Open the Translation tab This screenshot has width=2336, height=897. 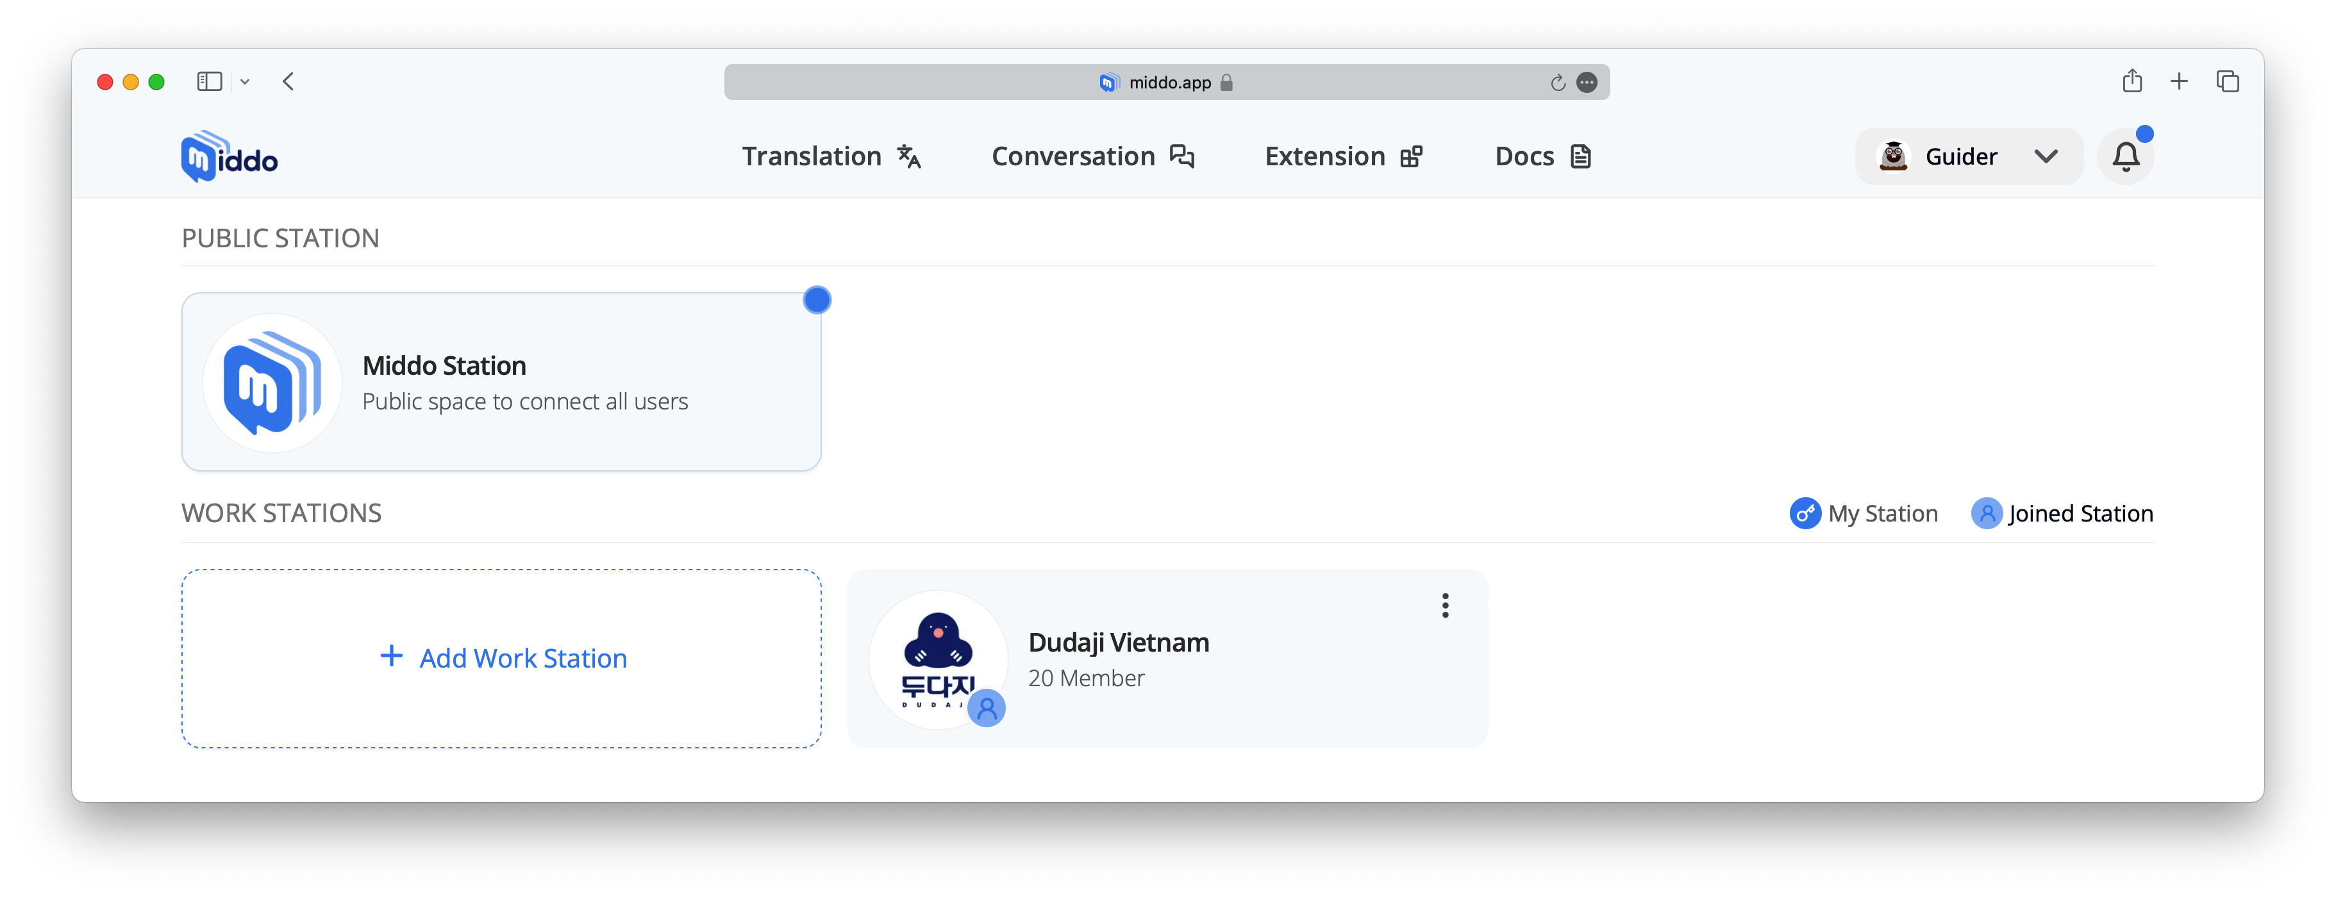(831, 157)
